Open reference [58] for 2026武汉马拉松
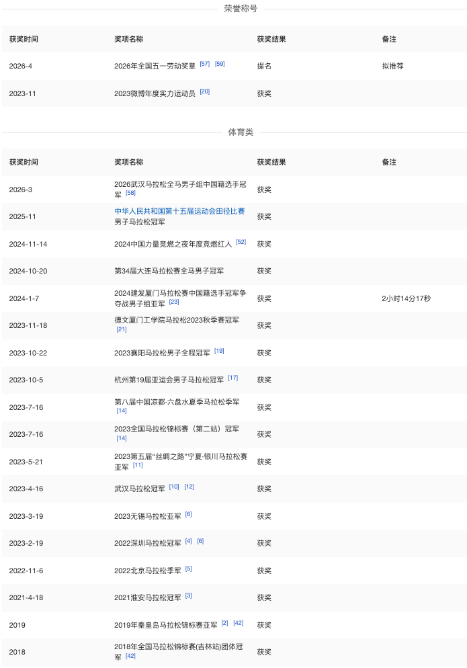The height and width of the screenshot is (668, 467). point(130,194)
